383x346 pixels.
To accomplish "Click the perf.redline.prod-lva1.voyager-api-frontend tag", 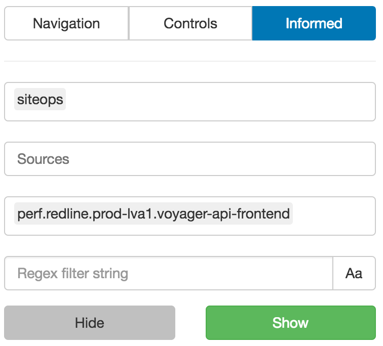I will [154, 214].
